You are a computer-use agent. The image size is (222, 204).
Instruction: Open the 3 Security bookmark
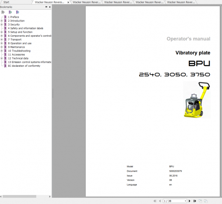14,24
